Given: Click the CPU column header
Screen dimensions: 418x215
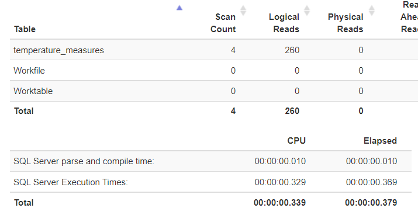Looking at the screenshot, I should [296, 141].
